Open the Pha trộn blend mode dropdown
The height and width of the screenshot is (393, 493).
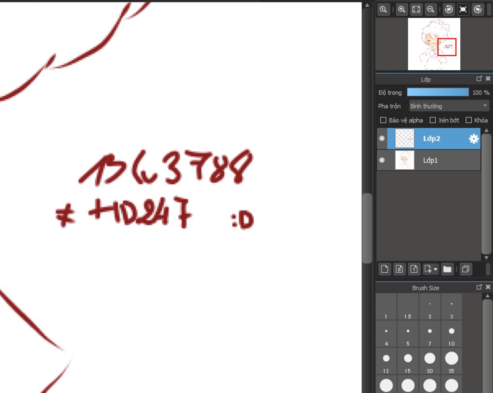(449, 106)
